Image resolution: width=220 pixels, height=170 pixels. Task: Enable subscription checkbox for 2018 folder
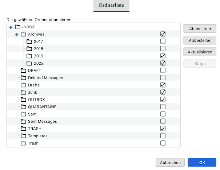pyautogui.click(x=163, y=49)
